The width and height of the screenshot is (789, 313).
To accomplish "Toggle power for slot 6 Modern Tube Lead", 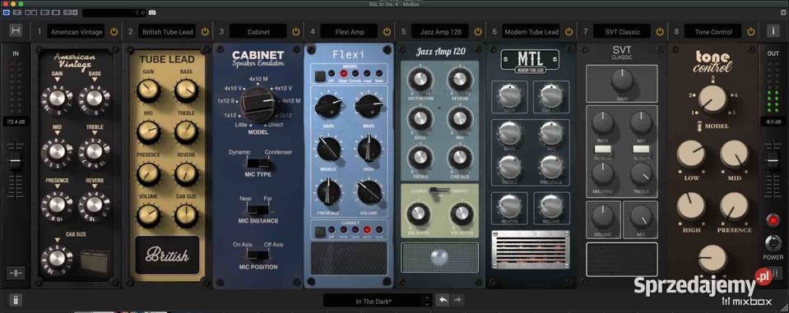I will pyautogui.click(x=569, y=32).
